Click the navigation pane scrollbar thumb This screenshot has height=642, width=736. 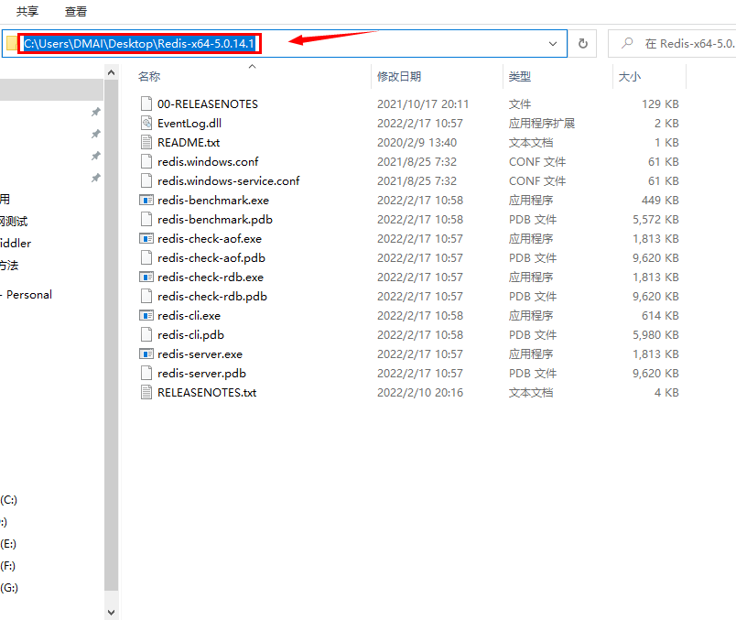click(x=112, y=335)
